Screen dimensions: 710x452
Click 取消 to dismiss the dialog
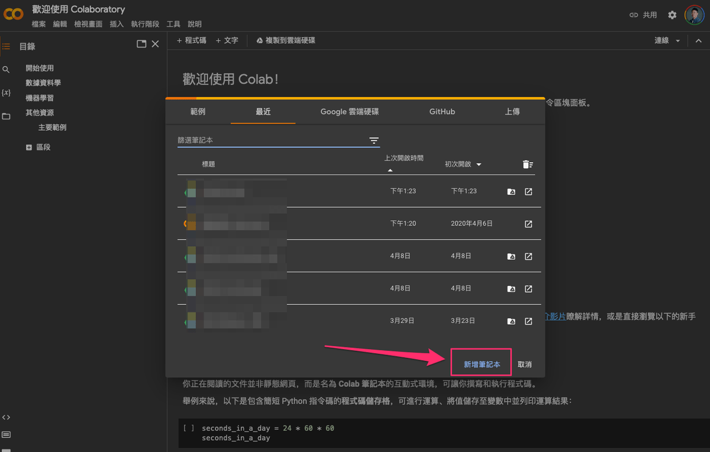point(525,364)
